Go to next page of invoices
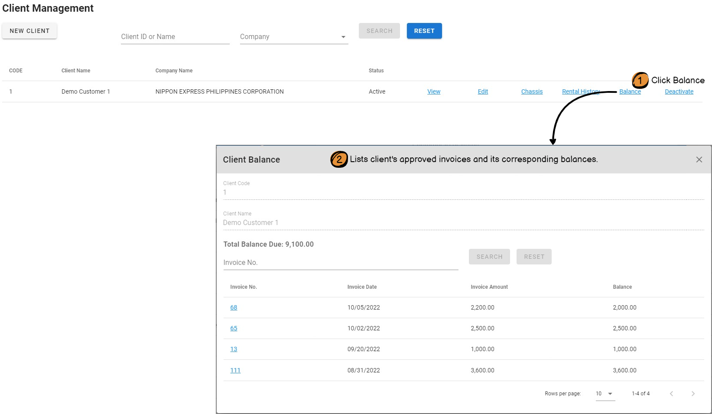This screenshot has height=414, width=712. [x=692, y=394]
